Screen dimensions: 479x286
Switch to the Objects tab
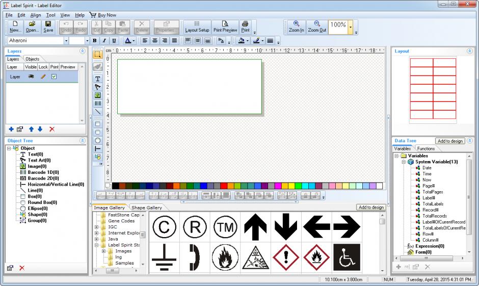click(33, 59)
